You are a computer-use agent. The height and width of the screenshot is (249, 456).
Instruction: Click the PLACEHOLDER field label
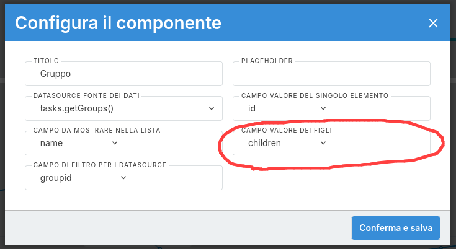(267, 61)
